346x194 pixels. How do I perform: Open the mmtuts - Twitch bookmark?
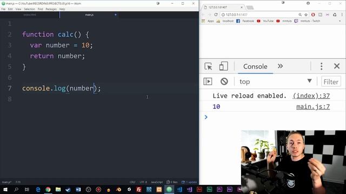[x=307, y=21]
